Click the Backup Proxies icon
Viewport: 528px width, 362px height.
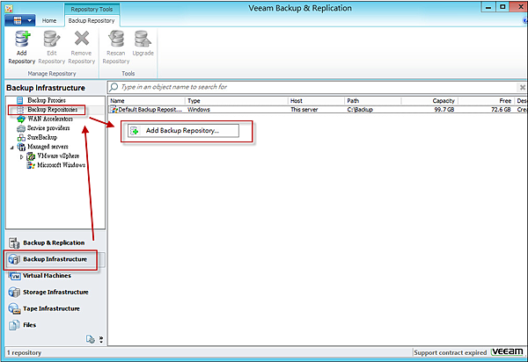pyautogui.click(x=20, y=100)
